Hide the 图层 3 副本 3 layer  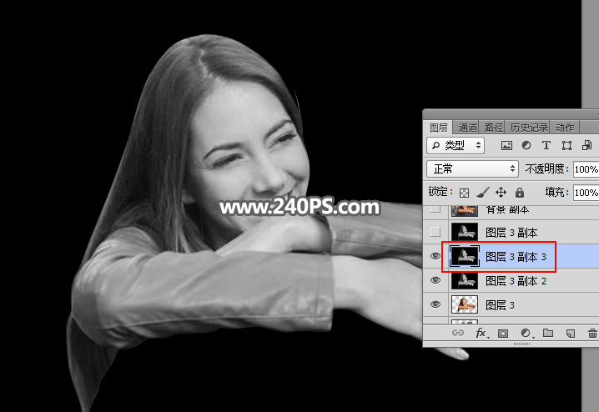pyautogui.click(x=435, y=256)
